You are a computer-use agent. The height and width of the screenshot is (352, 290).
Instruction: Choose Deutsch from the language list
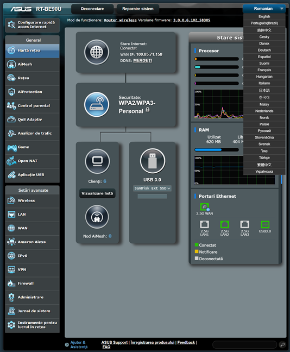coord(264,50)
